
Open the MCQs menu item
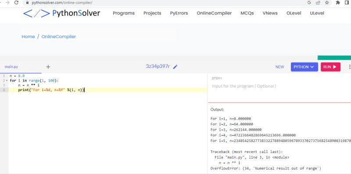[x=247, y=13]
